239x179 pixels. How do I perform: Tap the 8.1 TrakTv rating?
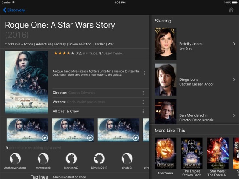111,54
